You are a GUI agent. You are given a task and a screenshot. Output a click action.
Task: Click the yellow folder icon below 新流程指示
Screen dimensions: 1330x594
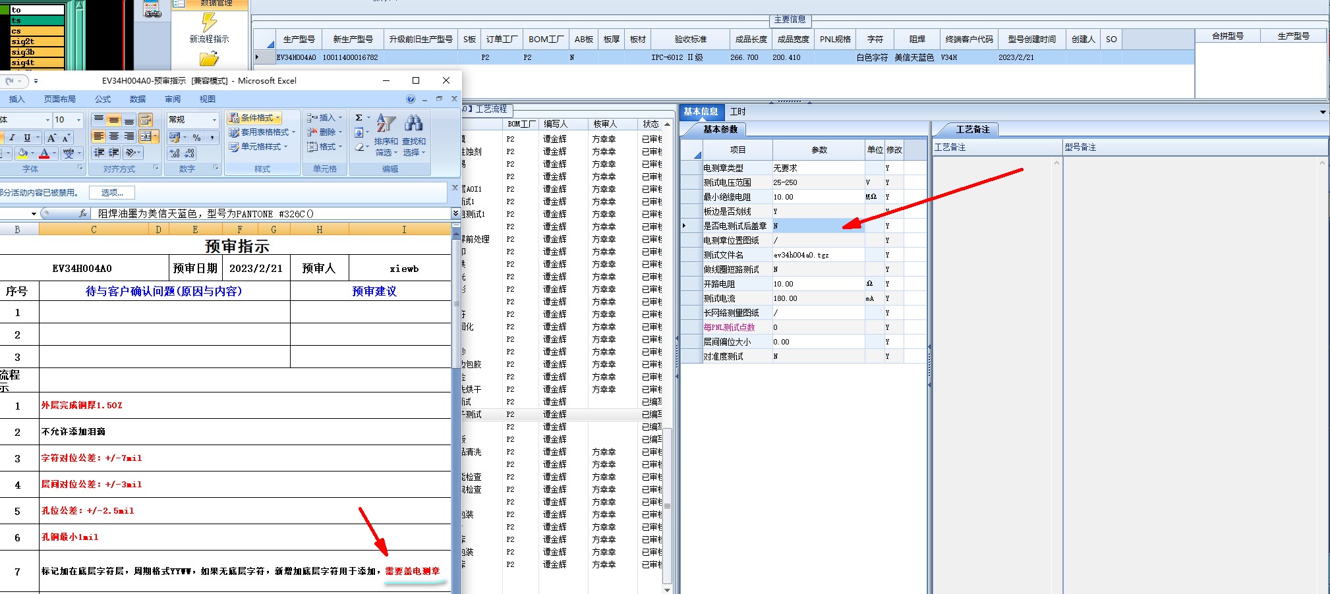click(209, 59)
